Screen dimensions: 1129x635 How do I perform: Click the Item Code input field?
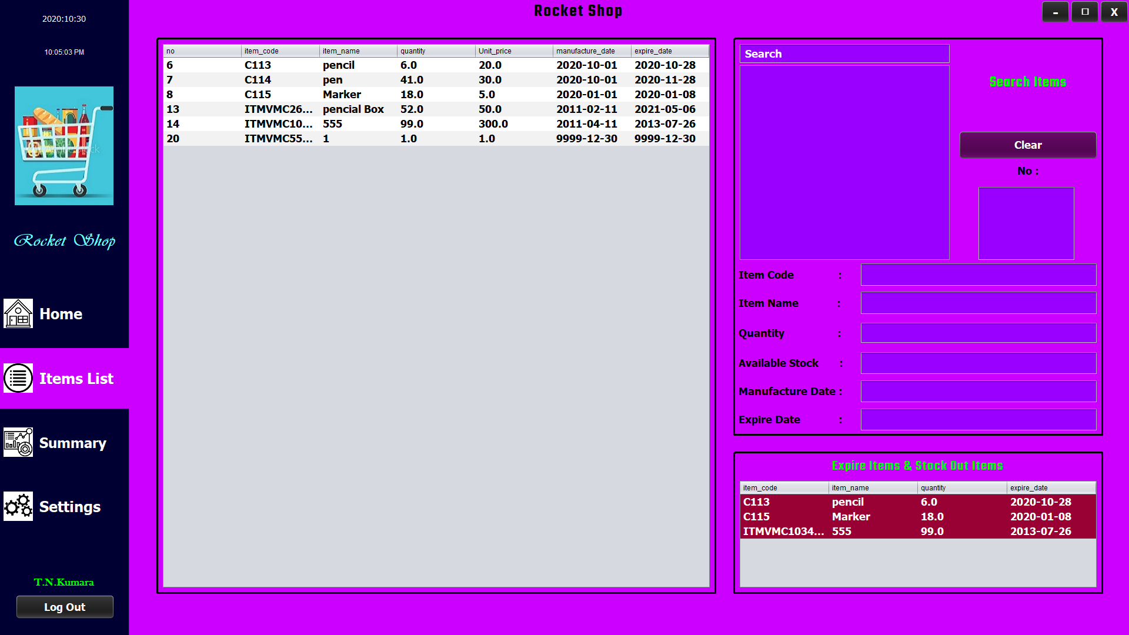[978, 275]
